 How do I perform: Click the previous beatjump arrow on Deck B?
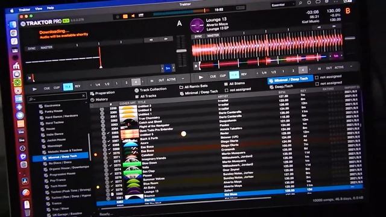tap(319, 27)
